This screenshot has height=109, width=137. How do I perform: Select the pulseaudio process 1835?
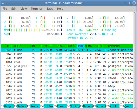coord(67,82)
